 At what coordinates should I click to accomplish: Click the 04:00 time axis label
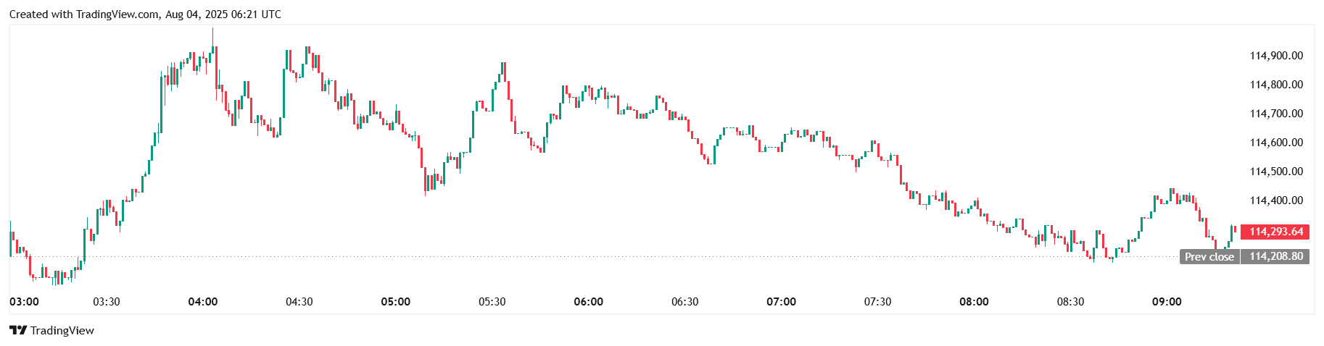(x=203, y=302)
